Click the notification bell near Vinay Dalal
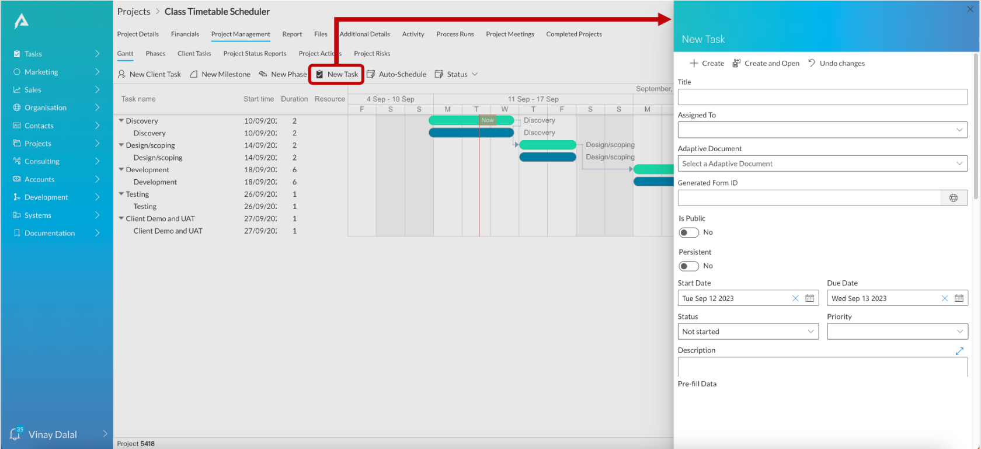This screenshot has width=981, height=449. [x=15, y=434]
